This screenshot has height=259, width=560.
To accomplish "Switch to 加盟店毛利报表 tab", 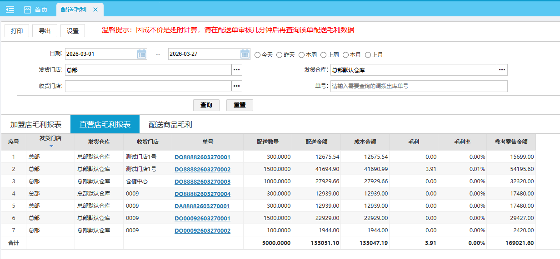I will [x=36, y=124].
